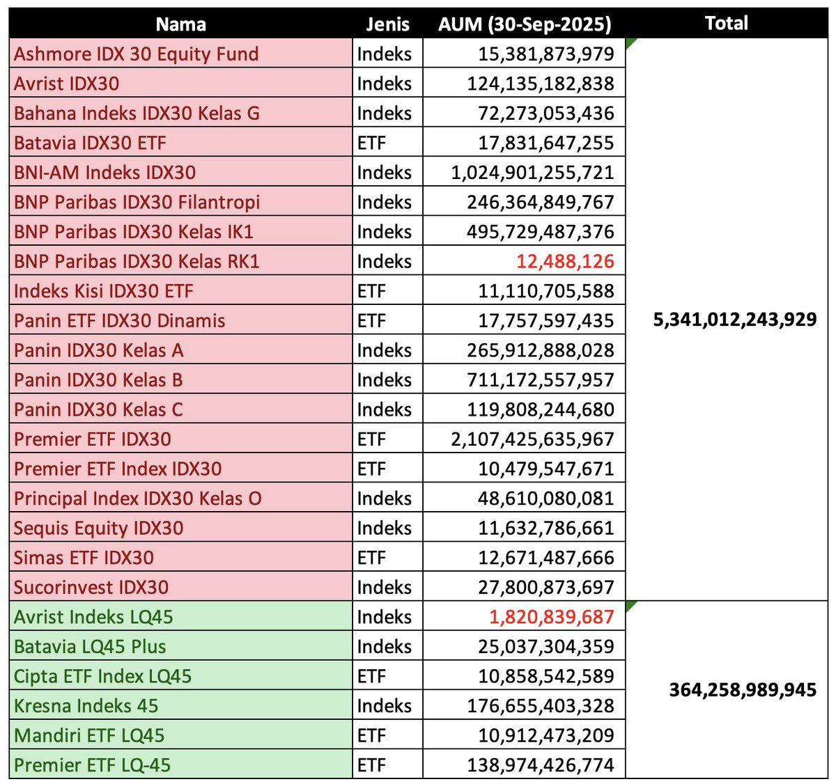
Task: Select the Batavia LQ45 Plus cell
Action: click(181, 646)
